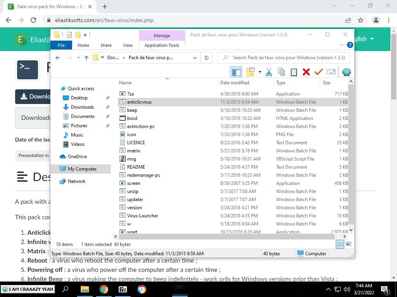Toggle the navigation pane layout icon
Image resolution: width=397 pixels, height=297 pixels.
click(236, 72)
